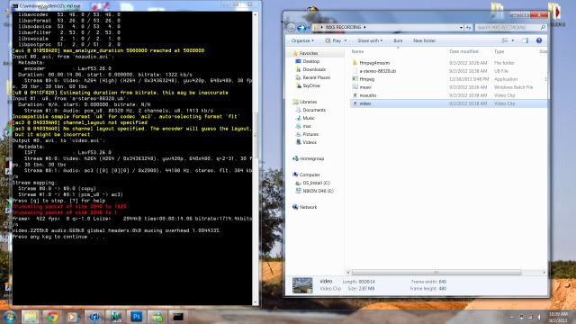
Task: Sort by the Name column header
Action: click(357, 52)
